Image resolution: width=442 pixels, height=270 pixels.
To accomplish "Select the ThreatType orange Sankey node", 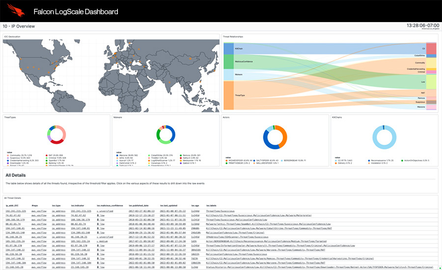I will [x=228, y=96].
